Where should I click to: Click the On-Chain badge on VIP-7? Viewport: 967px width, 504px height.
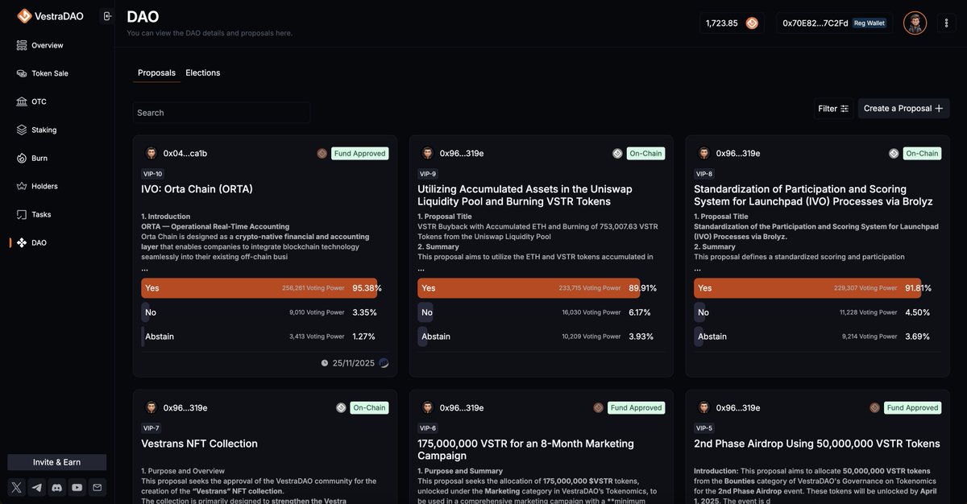tap(369, 407)
